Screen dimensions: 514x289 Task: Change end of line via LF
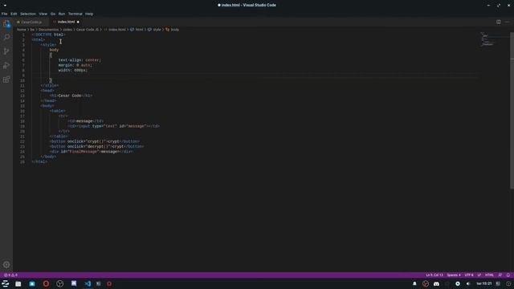[479, 275]
